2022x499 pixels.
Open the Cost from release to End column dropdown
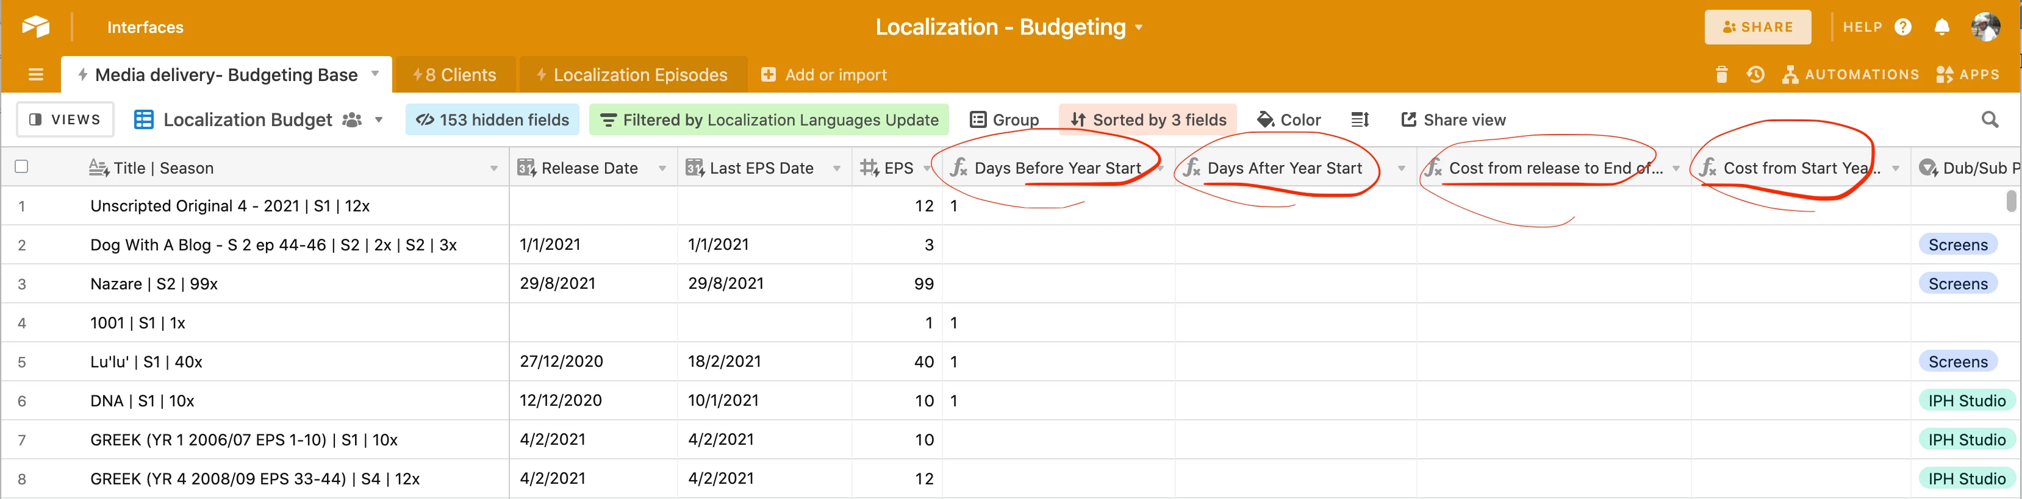[x=1676, y=168]
